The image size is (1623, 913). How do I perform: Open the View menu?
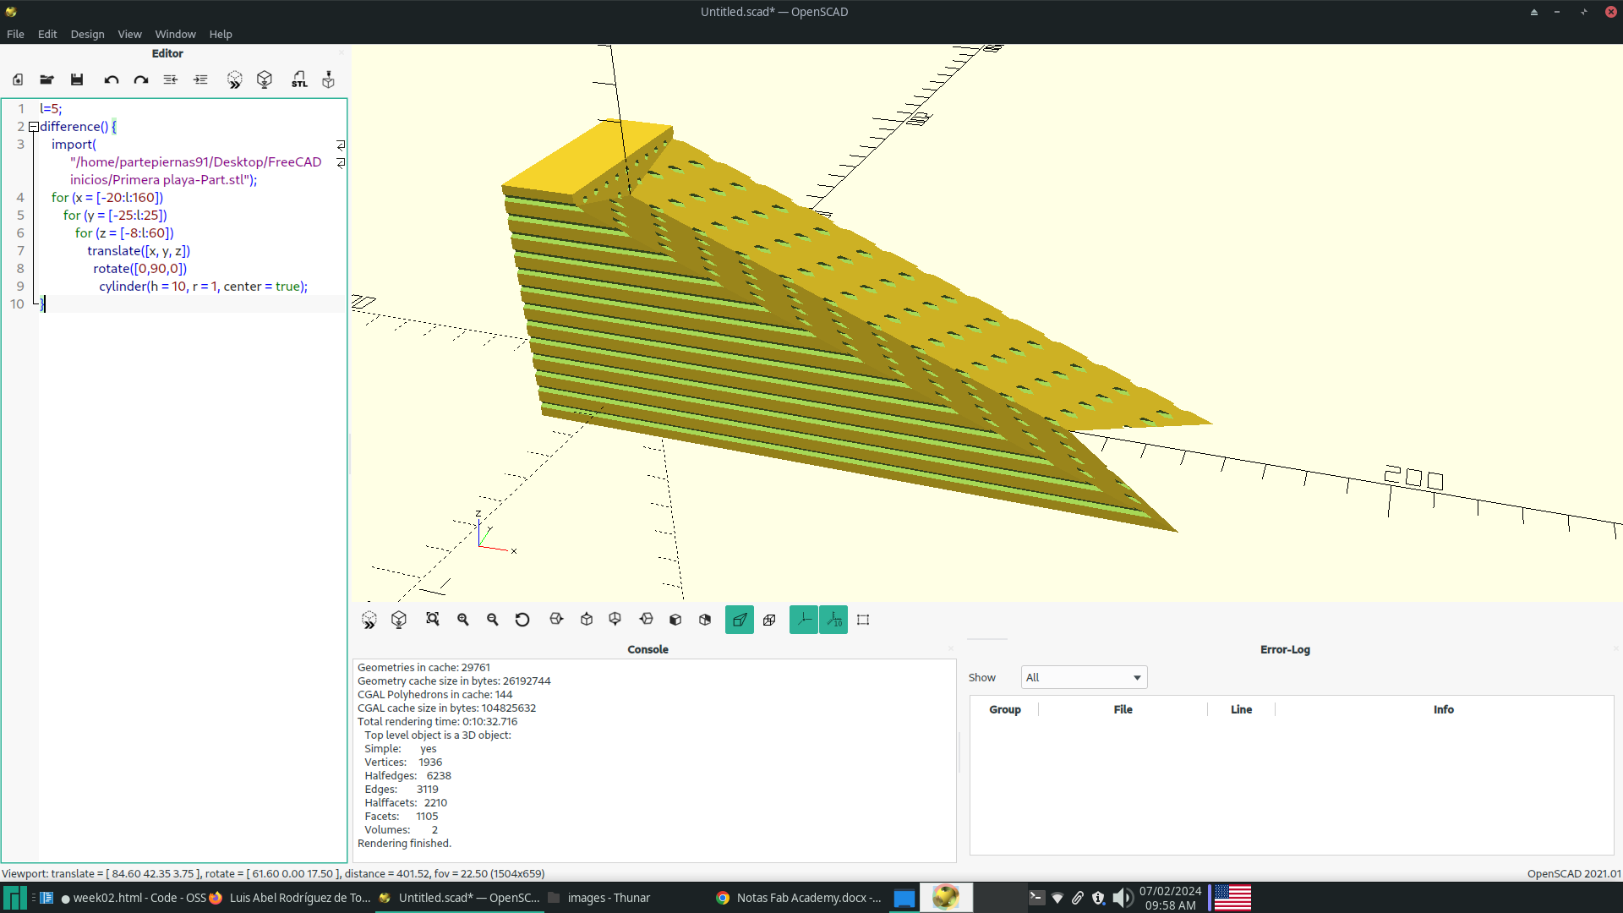(x=129, y=34)
